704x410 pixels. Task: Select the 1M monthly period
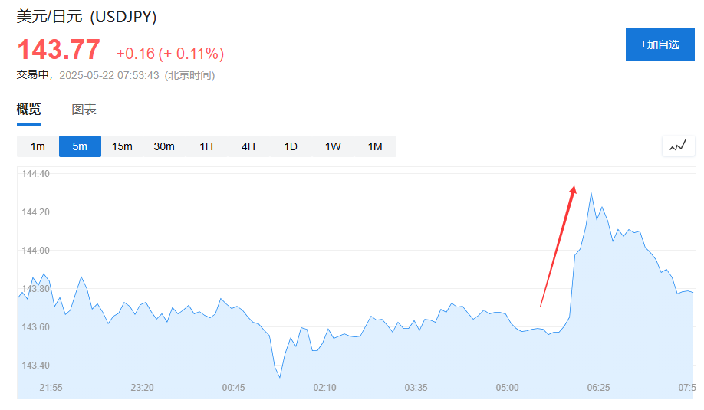(x=375, y=146)
